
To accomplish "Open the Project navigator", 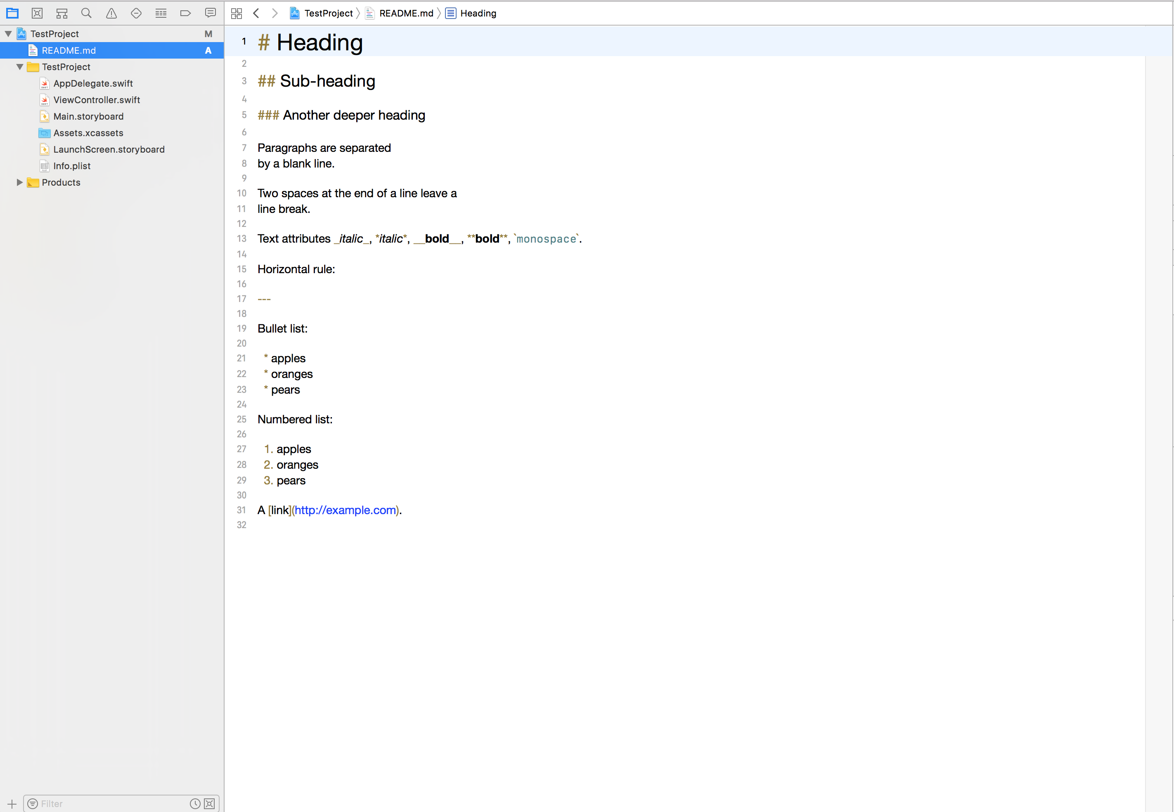I will pos(12,13).
